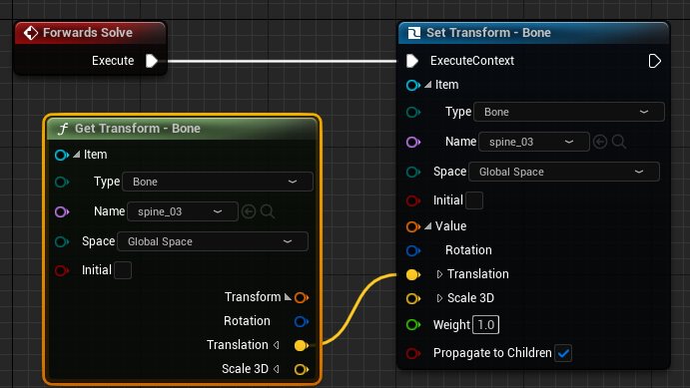Toggle Initial checkbox on Set Transform node
The image size is (690, 388).
point(474,200)
